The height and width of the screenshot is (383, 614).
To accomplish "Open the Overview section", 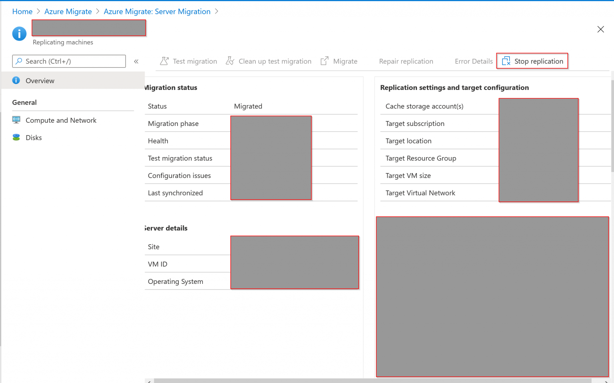I will tap(40, 80).
